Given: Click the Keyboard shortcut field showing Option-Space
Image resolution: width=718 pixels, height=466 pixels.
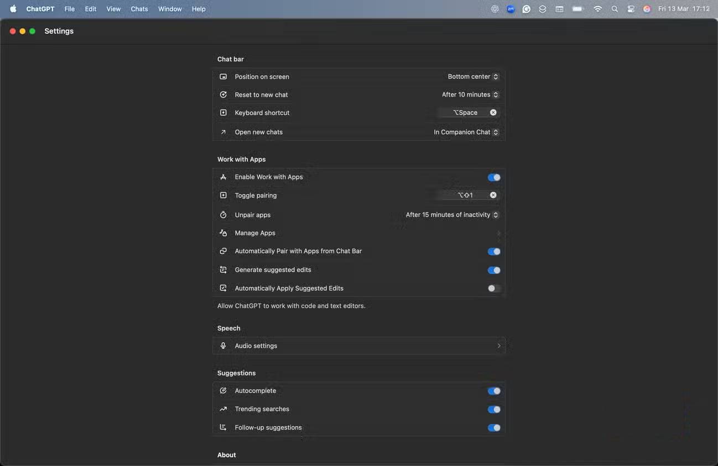Looking at the screenshot, I should pos(465,113).
